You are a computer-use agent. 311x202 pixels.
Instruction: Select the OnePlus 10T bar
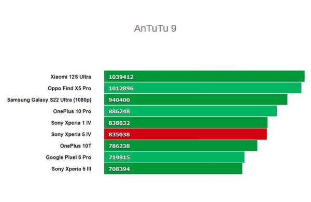pyautogui.click(x=181, y=146)
